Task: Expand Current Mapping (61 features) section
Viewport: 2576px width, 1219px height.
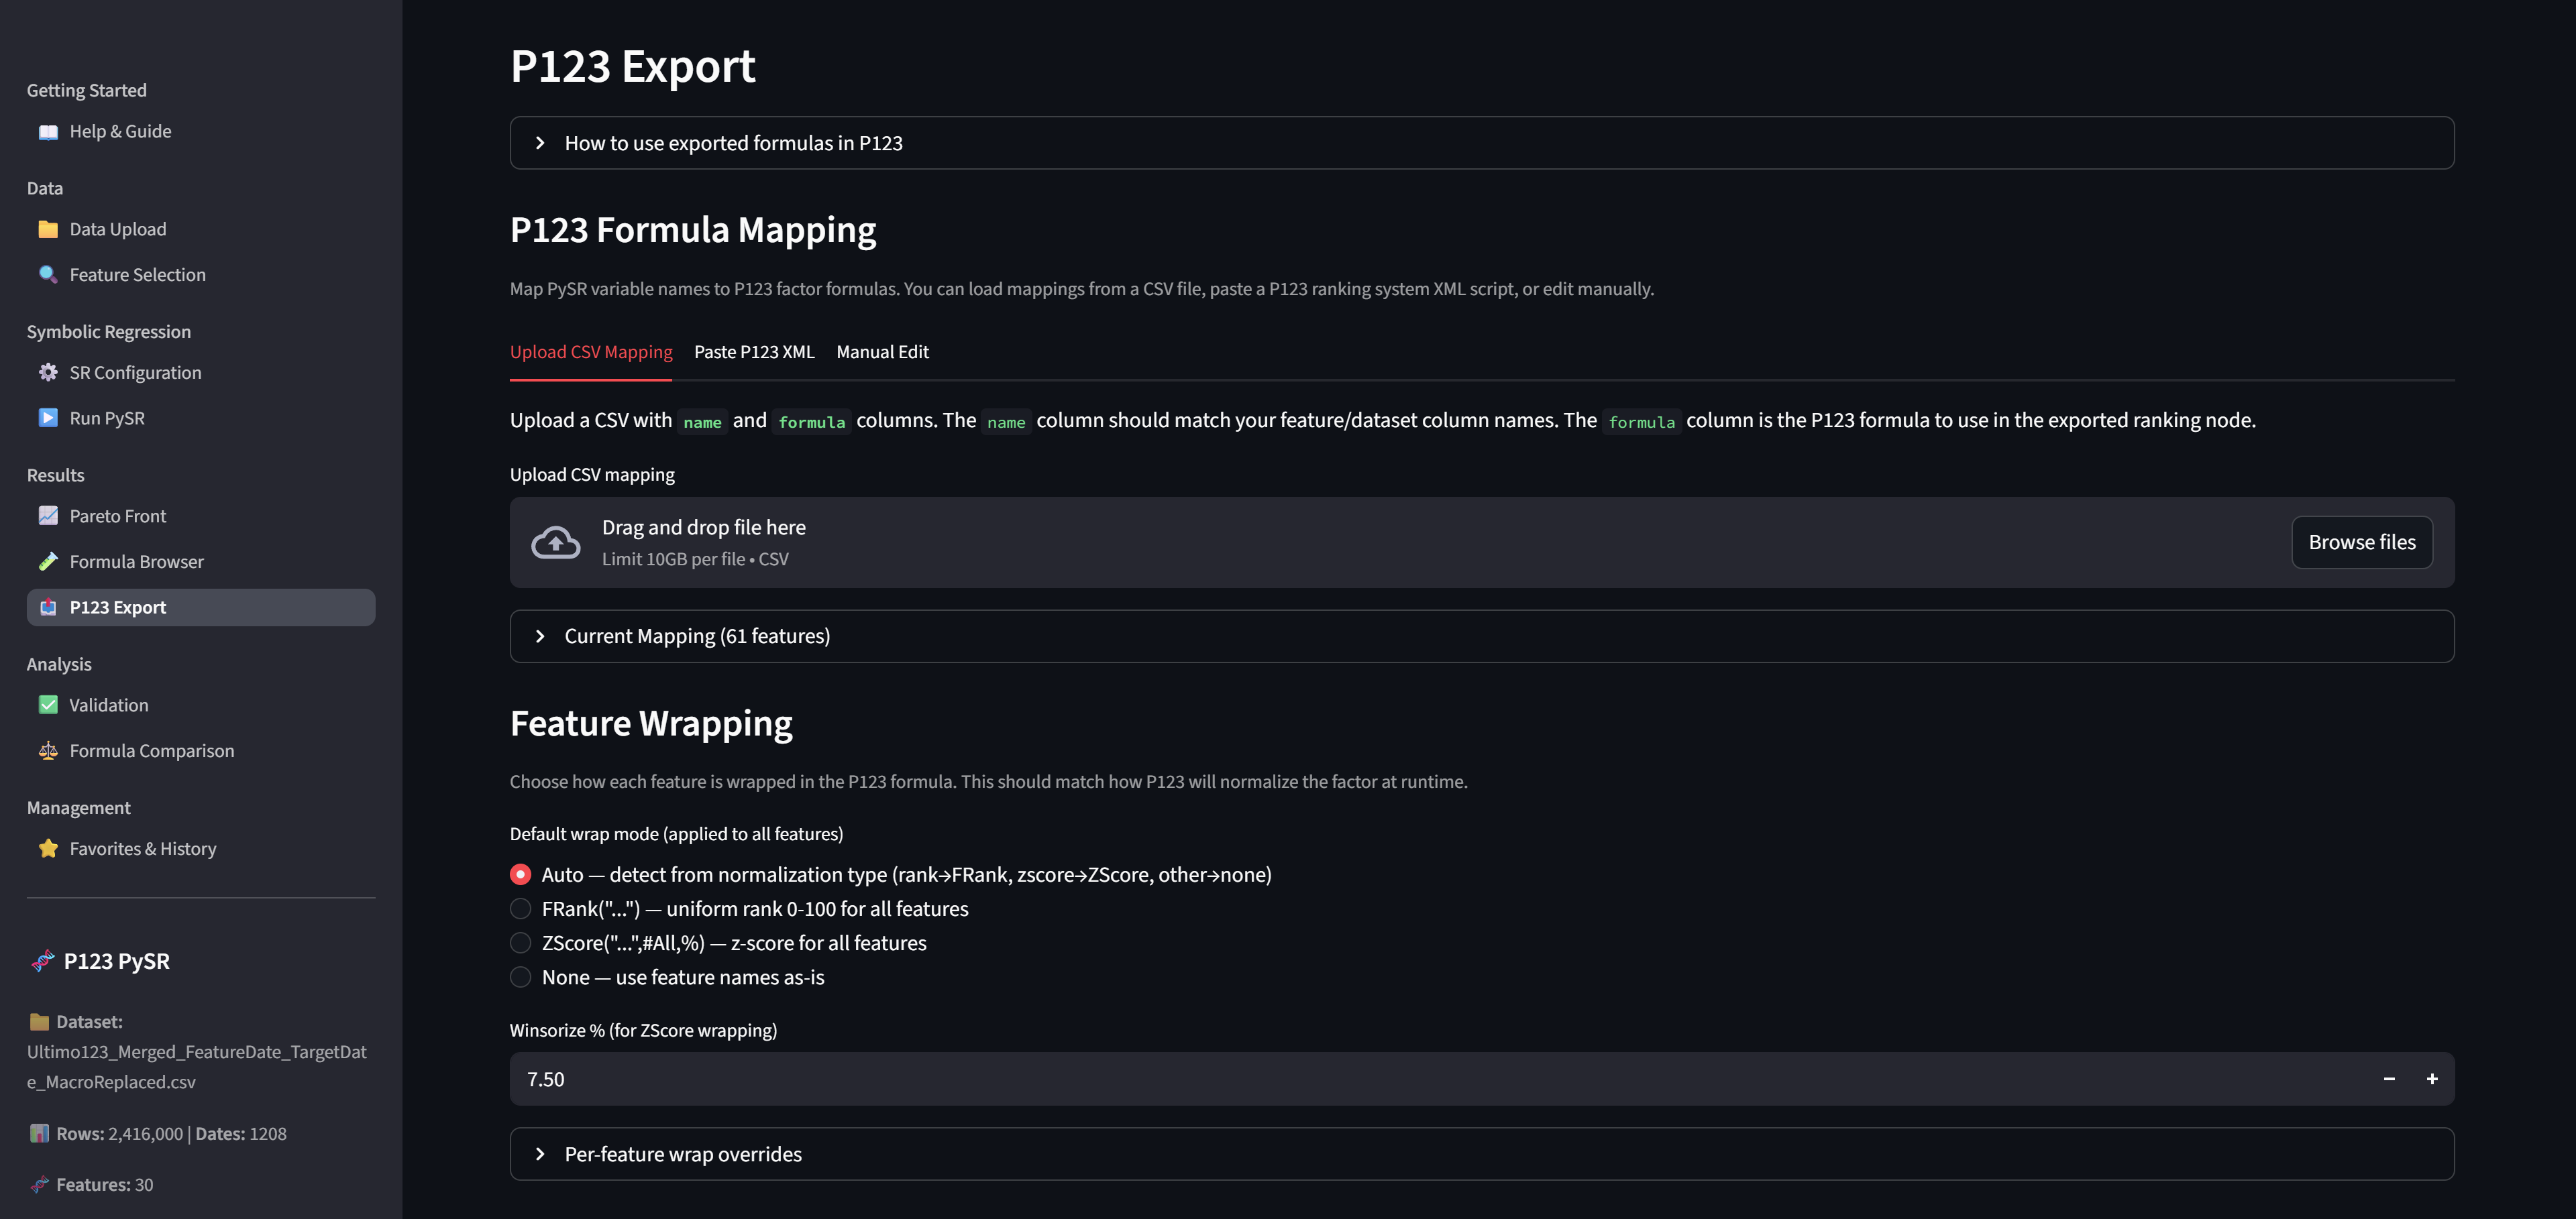Action: (x=697, y=636)
